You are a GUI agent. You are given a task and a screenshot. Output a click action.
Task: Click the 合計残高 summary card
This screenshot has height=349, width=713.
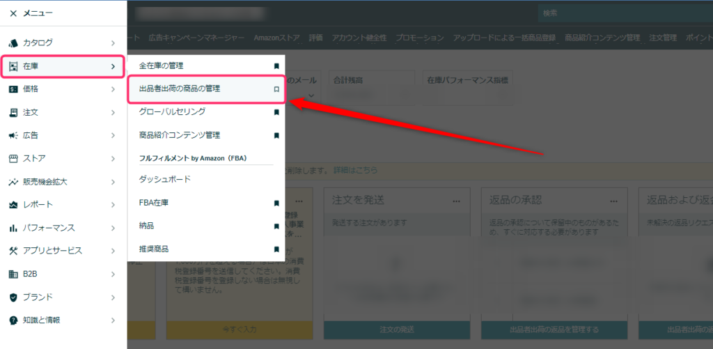pos(372,88)
